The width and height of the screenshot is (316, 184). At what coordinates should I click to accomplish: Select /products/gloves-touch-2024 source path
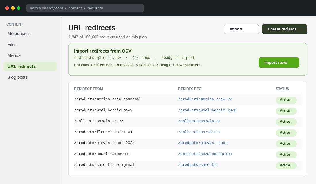(x=104, y=143)
